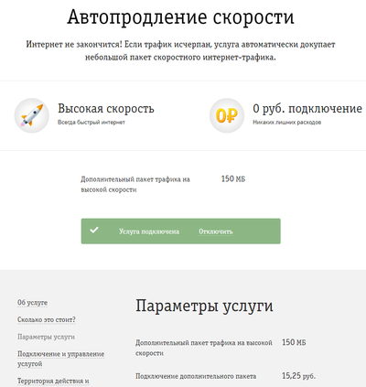The image size is (366, 387).
Task: Click the white checkmark in green banner
Action: [x=94, y=230]
